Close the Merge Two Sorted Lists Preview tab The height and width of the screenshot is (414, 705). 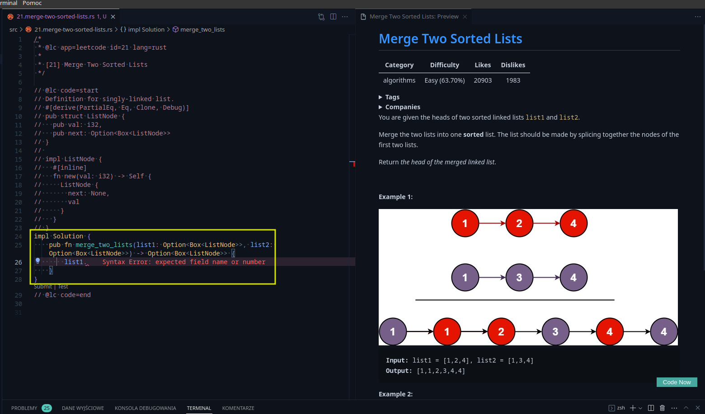[x=465, y=17]
